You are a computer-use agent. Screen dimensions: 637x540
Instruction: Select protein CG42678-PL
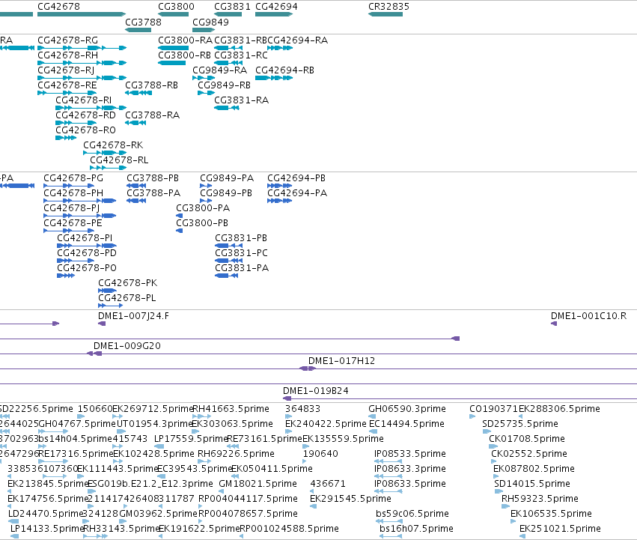110,306
